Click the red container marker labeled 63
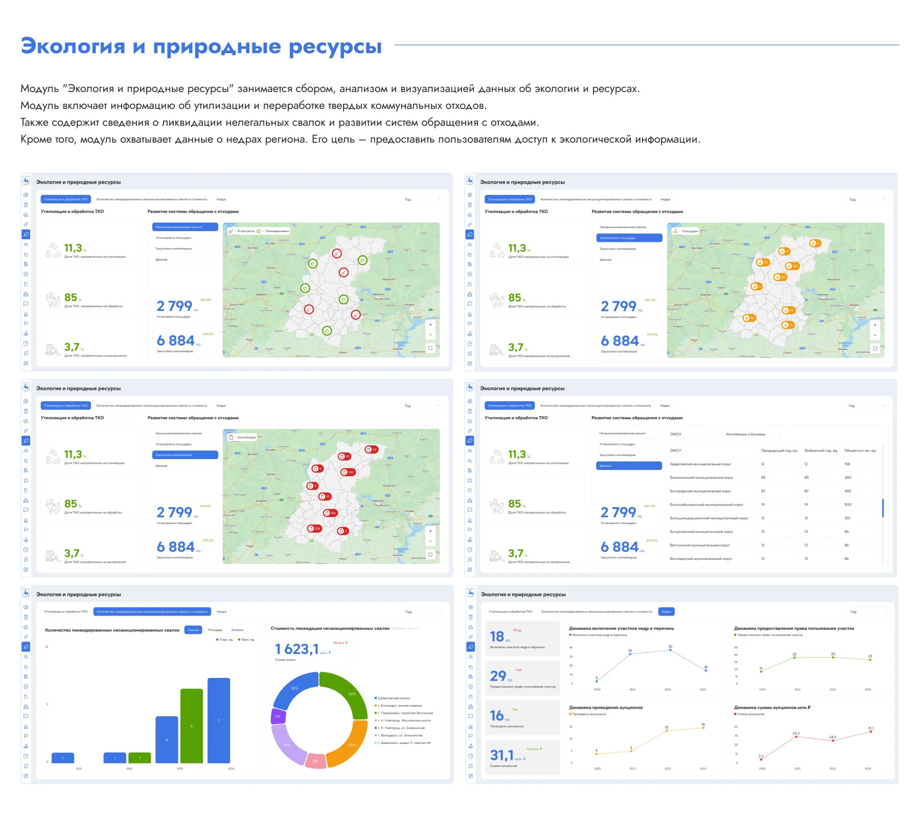 tap(371, 449)
